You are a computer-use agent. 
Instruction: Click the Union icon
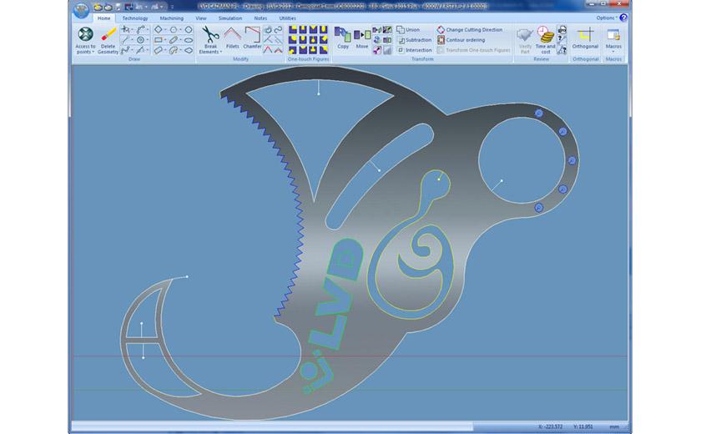pyautogui.click(x=401, y=29)
